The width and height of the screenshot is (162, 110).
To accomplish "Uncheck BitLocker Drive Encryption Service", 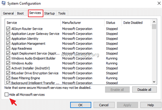I will tap(8, 73).
